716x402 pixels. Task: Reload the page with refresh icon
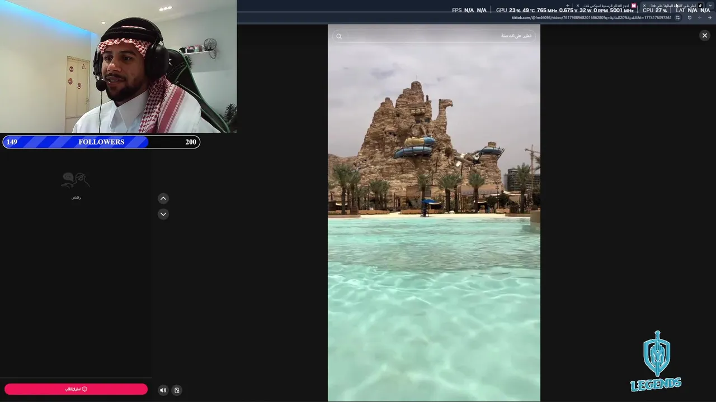690,17
